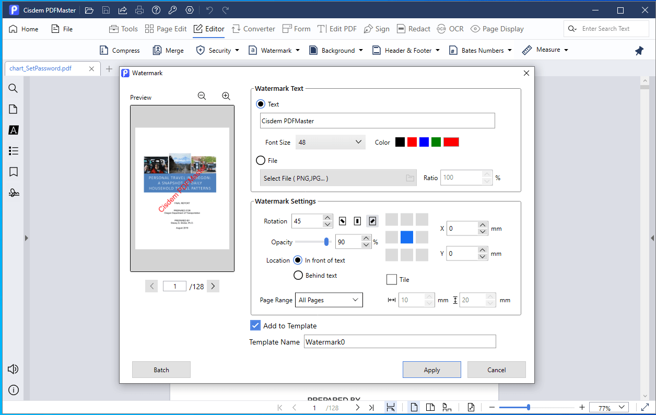The image size is (656, 415).
Task: Click the Merge tool
Action: [168, 51]
